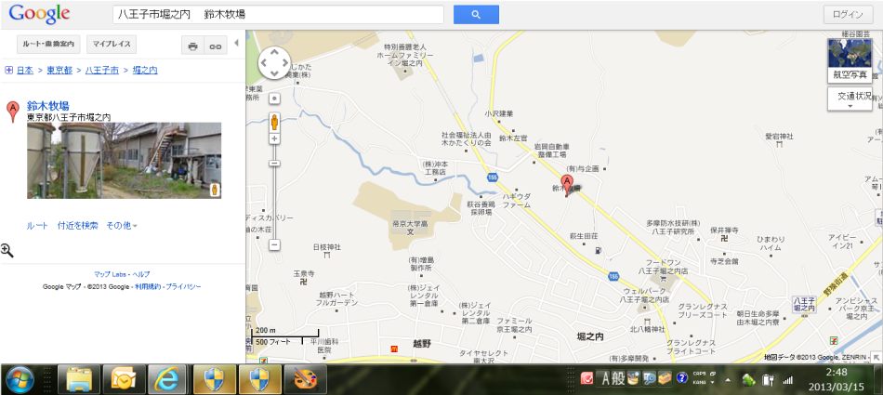Viewport: 883px width, 395px height.
Task: Click the link share icon
Action: (x=216, y=45)
